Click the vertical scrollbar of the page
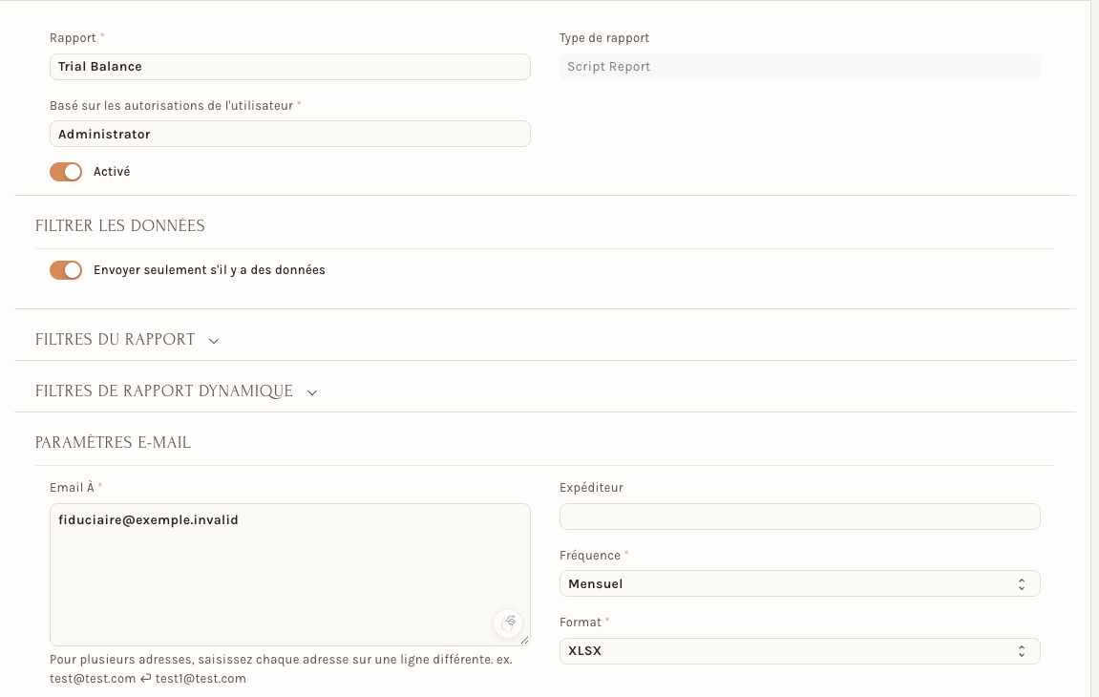The image size is (1099, 697). pyautogui.click(x=1094, y=348)
